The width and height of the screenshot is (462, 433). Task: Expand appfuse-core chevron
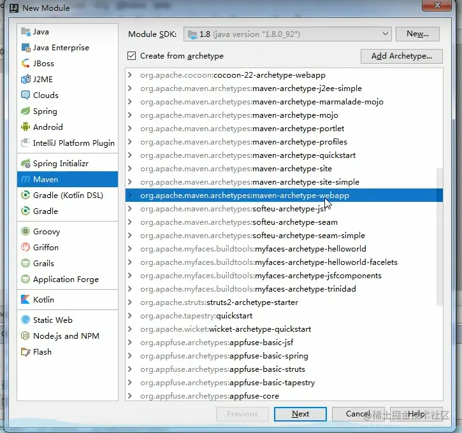coord(130,396)
